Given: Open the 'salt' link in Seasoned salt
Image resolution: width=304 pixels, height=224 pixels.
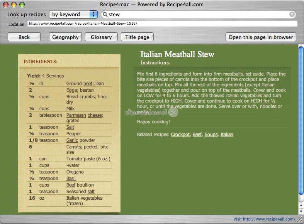Looking at the screenshot, I should [91, 192].
